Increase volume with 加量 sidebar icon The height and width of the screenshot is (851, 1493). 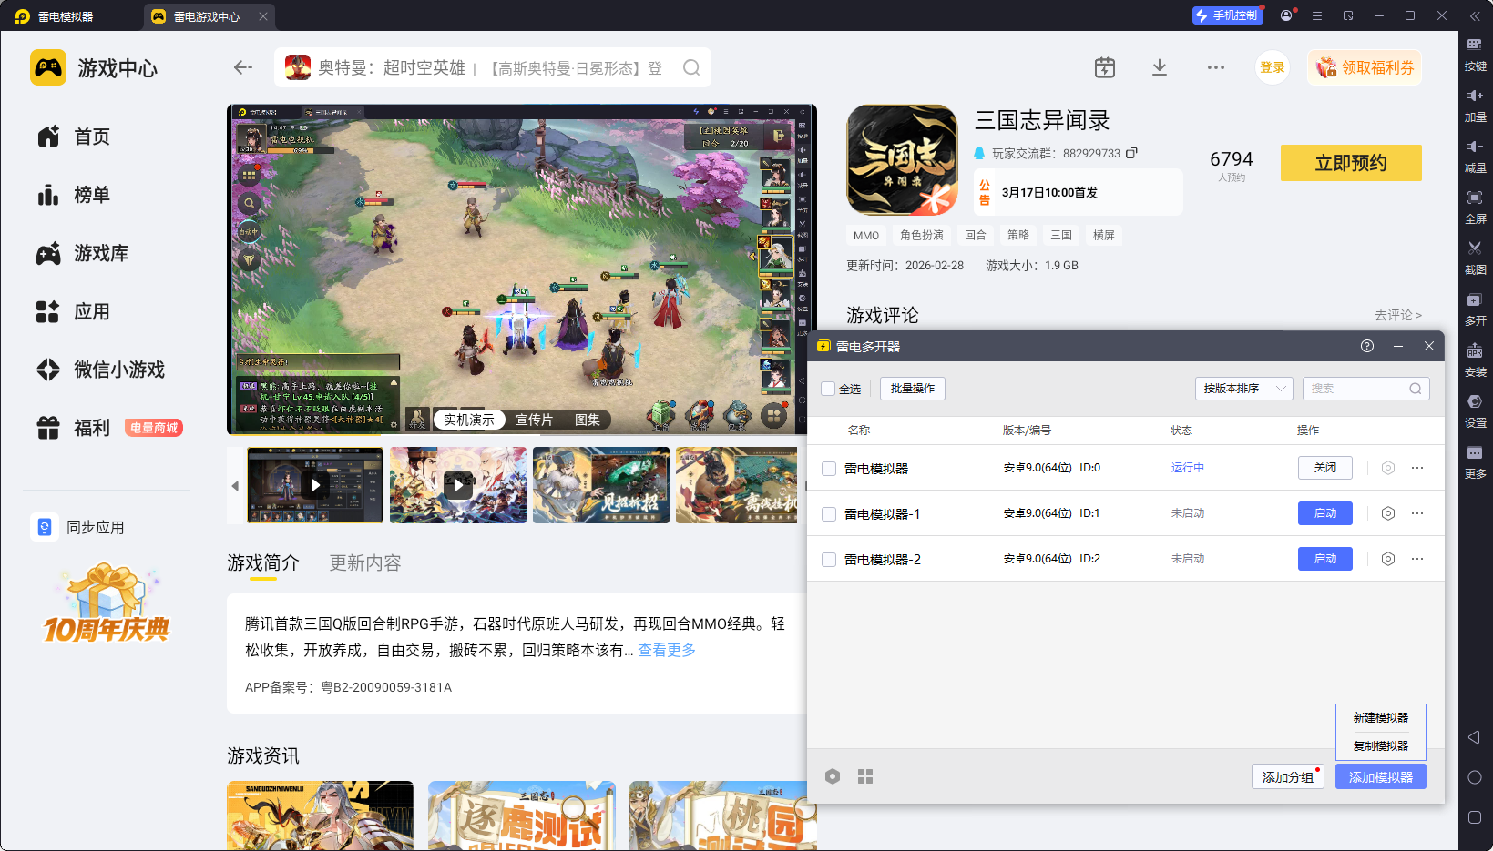click(1475, 106)
